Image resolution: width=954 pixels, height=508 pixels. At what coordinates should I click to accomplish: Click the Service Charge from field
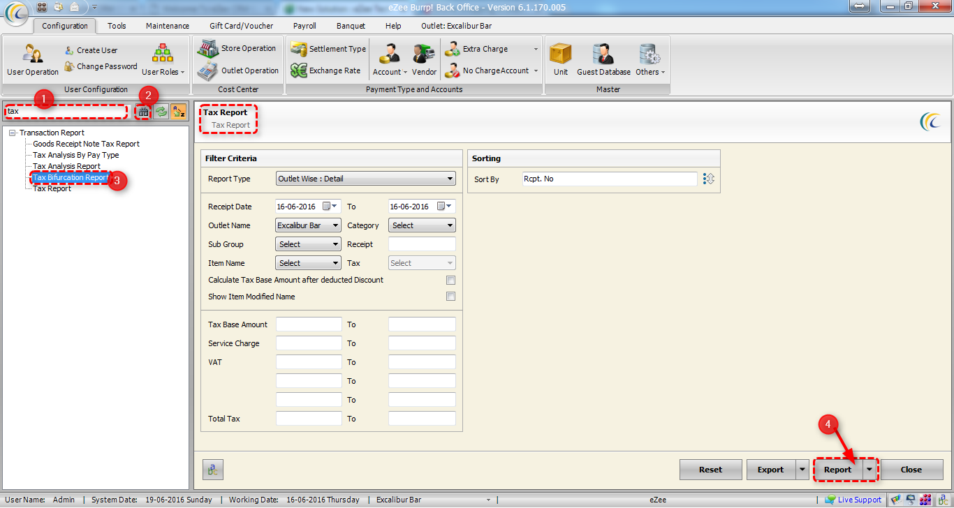point(309,343)
